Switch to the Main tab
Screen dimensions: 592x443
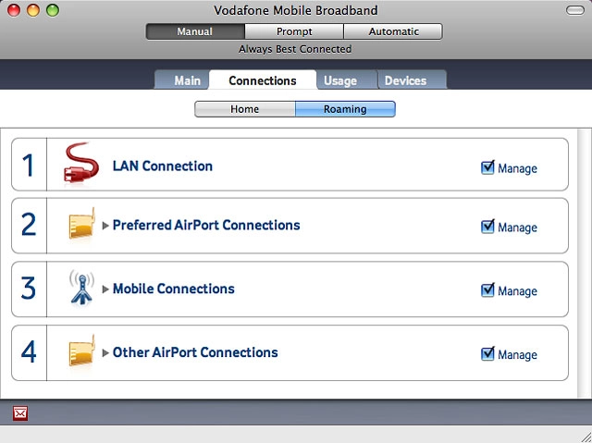187,80
